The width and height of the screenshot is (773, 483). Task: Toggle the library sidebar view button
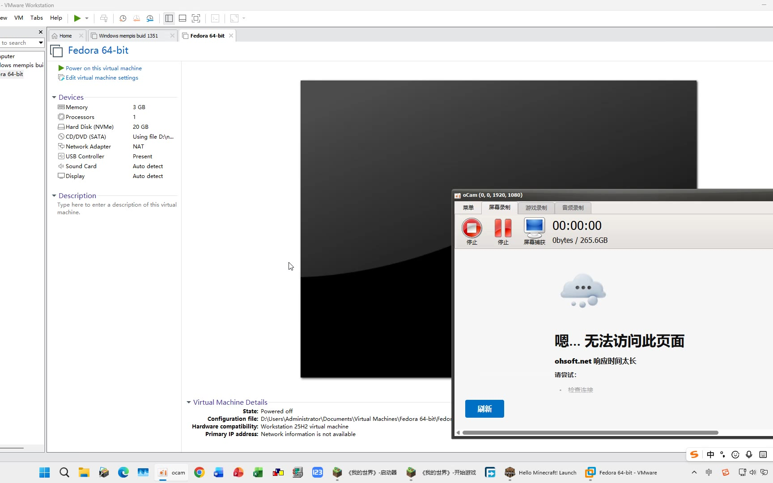coord(169,18)
